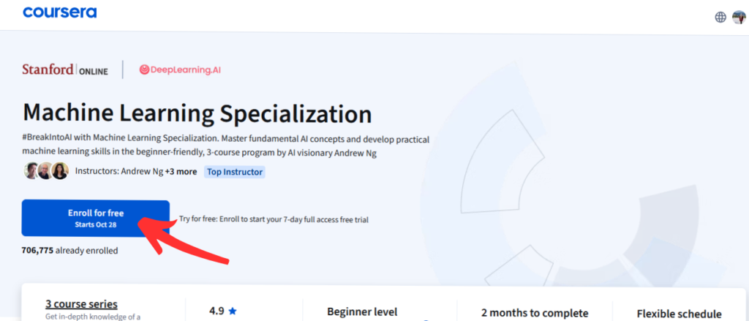Click the third instructor avatar photo
Image resolution: width=749 pixels, height=321 pixels.
pyautogui.click(x=60, y=171)
